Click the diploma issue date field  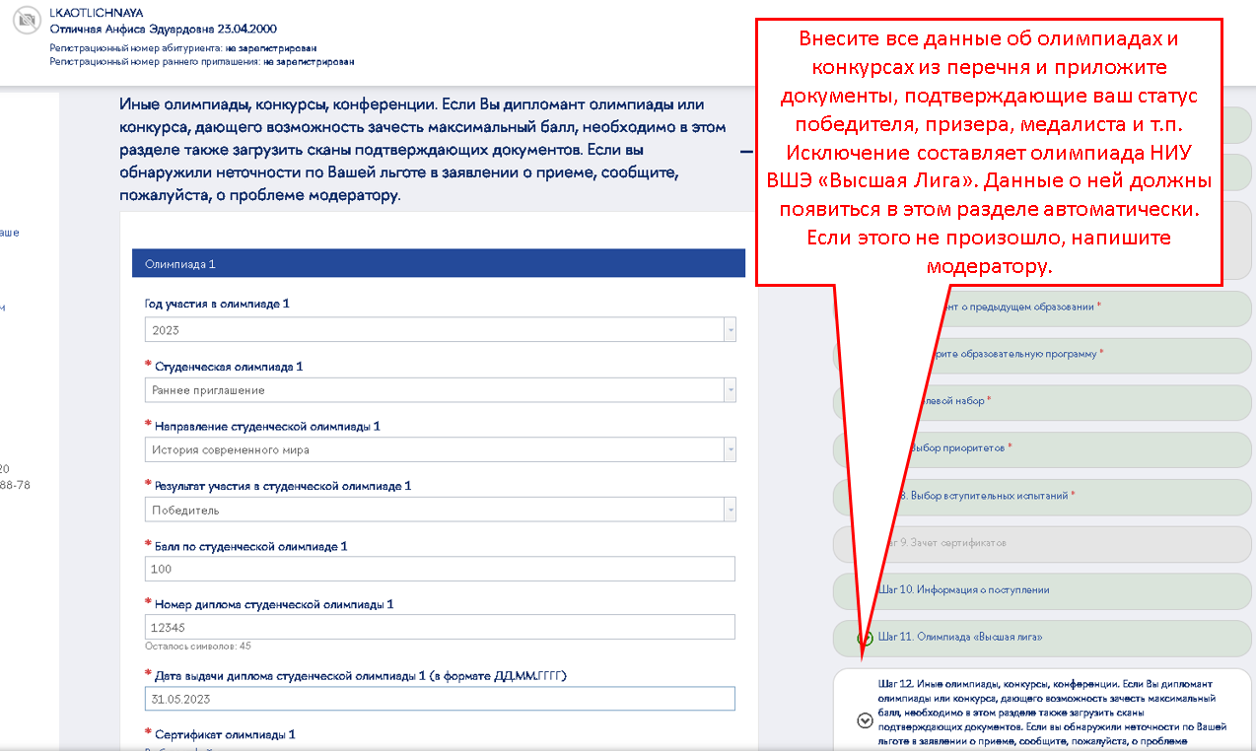440,699
